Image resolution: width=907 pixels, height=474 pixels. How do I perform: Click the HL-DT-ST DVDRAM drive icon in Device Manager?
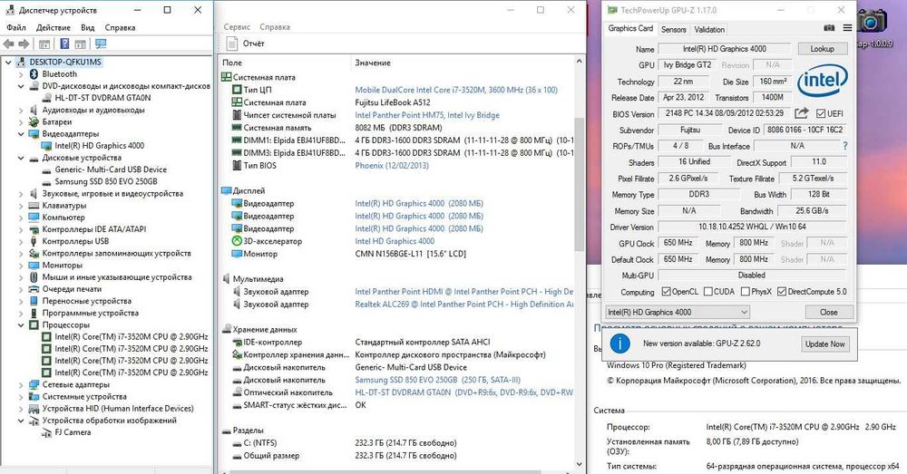[47, 98]
